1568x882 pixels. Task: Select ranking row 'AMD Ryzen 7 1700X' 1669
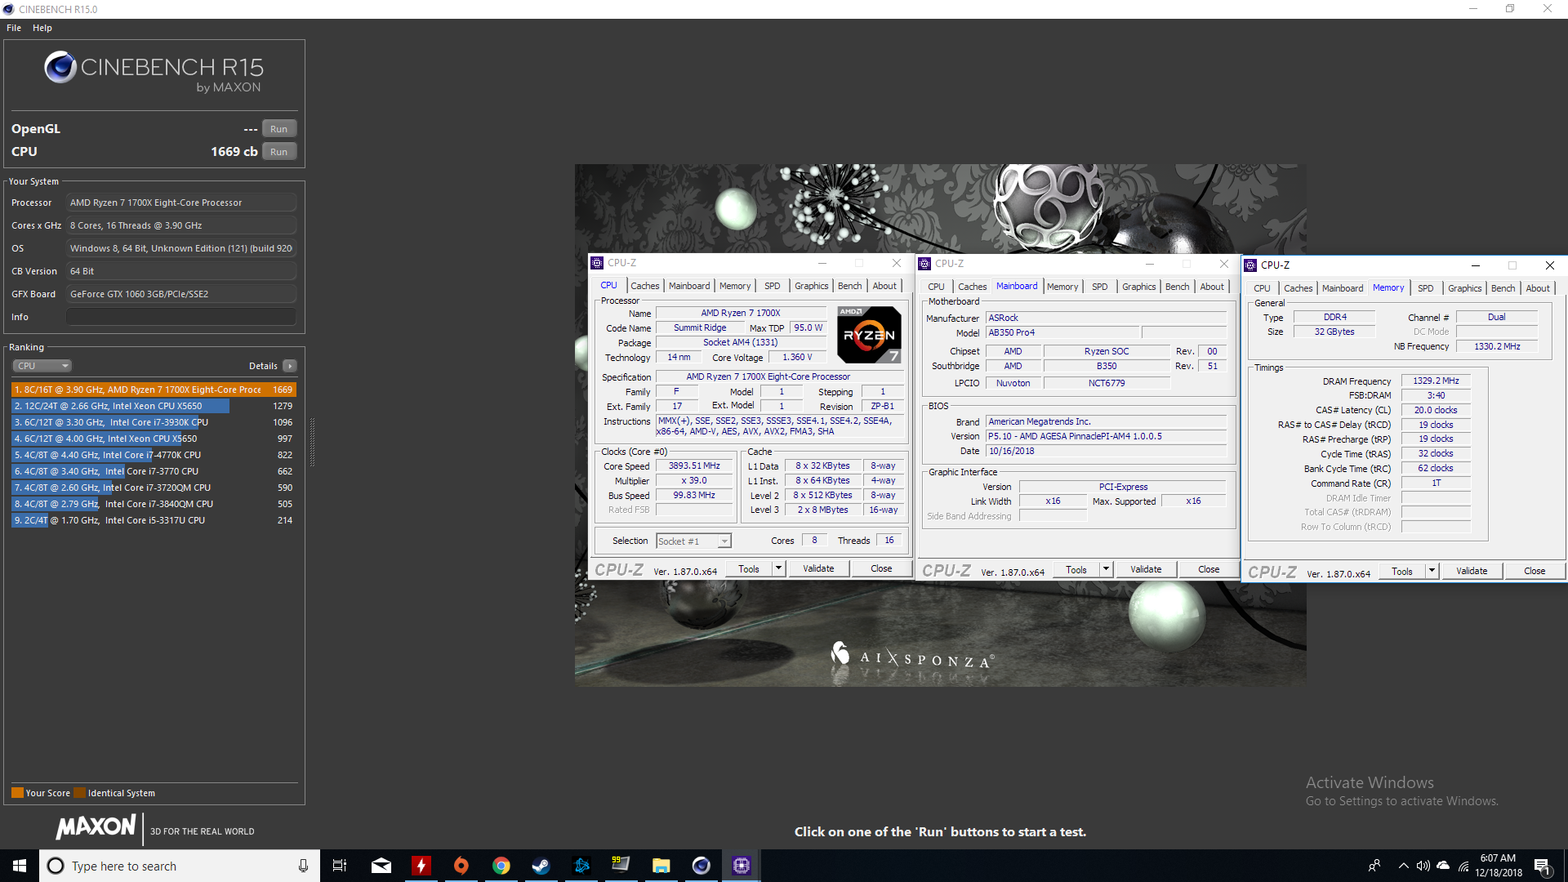(x=154, y=390)
